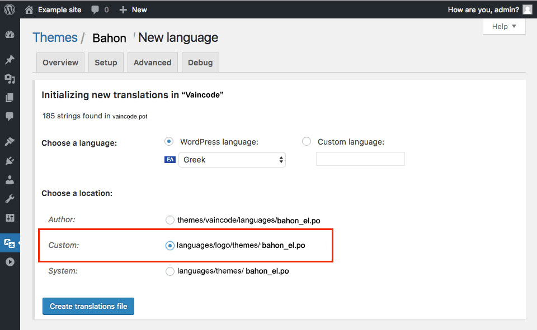Choose the Custom language radio button

click(x=307, y=142)
